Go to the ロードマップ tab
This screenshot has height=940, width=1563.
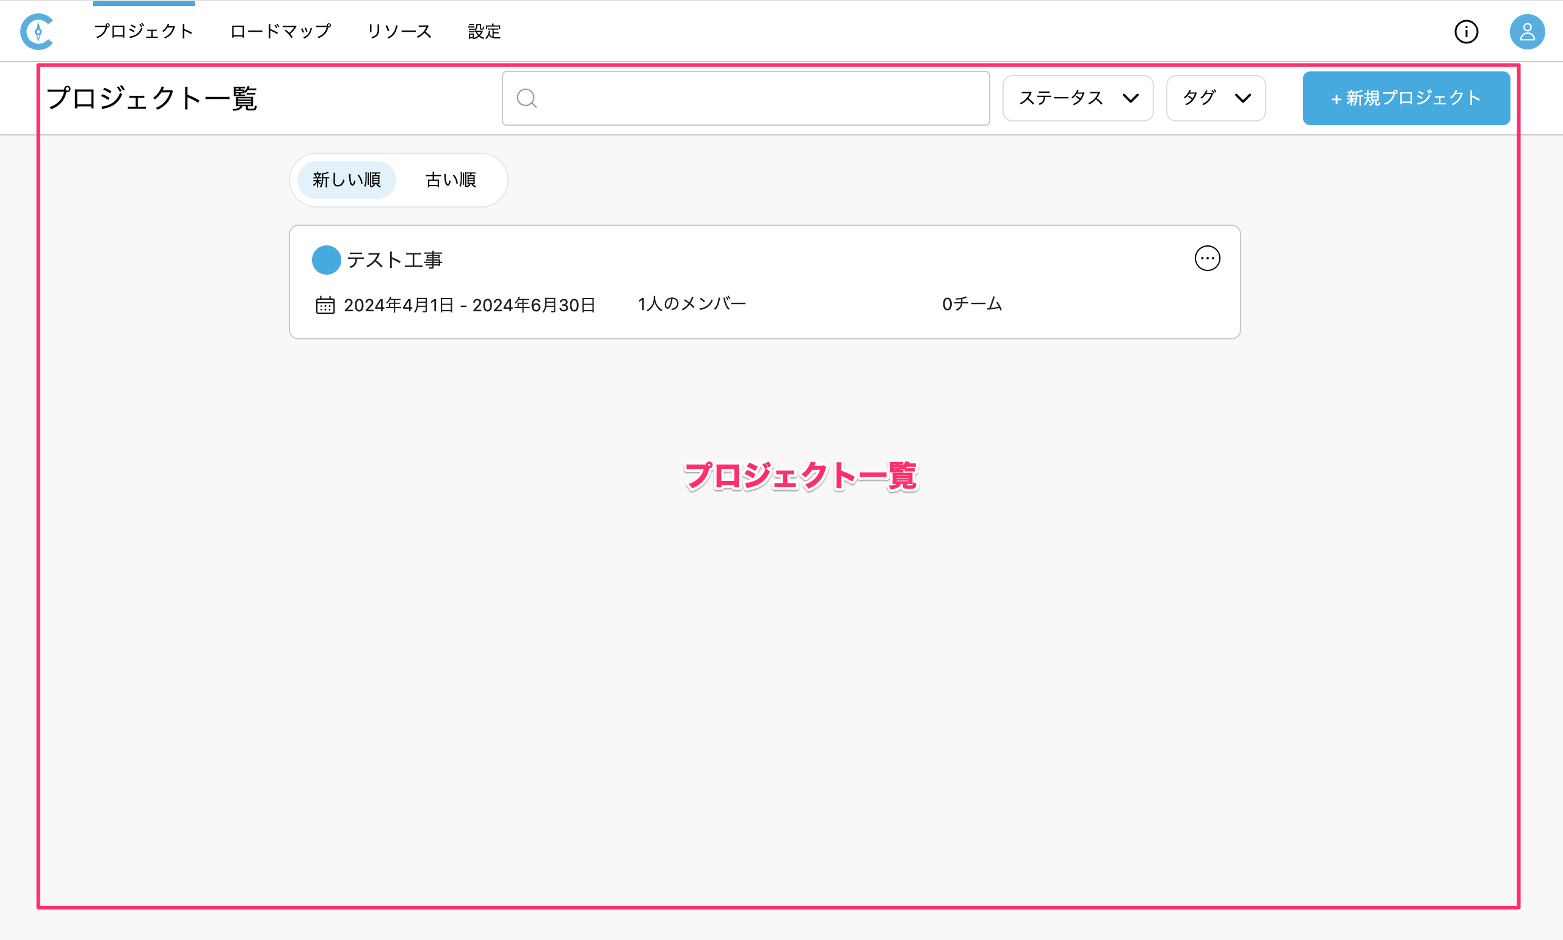click(x=280, y=31)
